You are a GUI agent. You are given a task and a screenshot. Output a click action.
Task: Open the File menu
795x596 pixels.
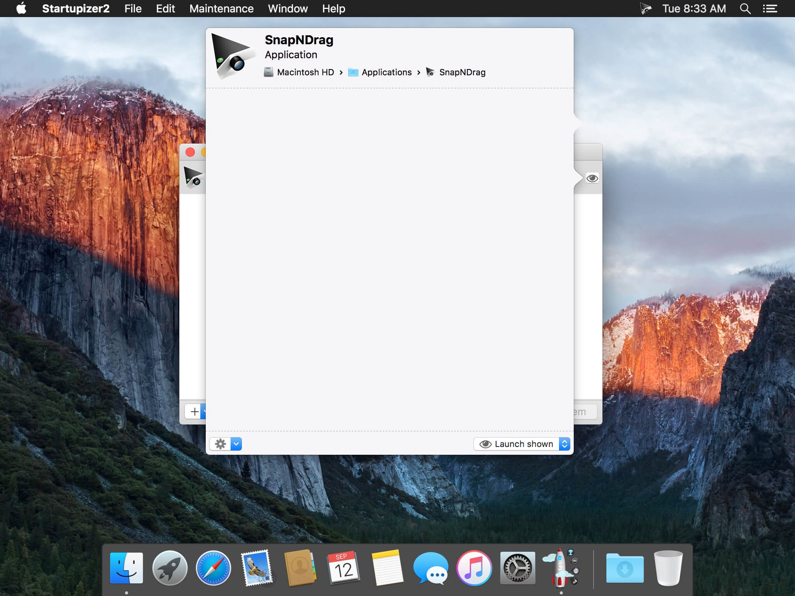[x=133, y=9]
